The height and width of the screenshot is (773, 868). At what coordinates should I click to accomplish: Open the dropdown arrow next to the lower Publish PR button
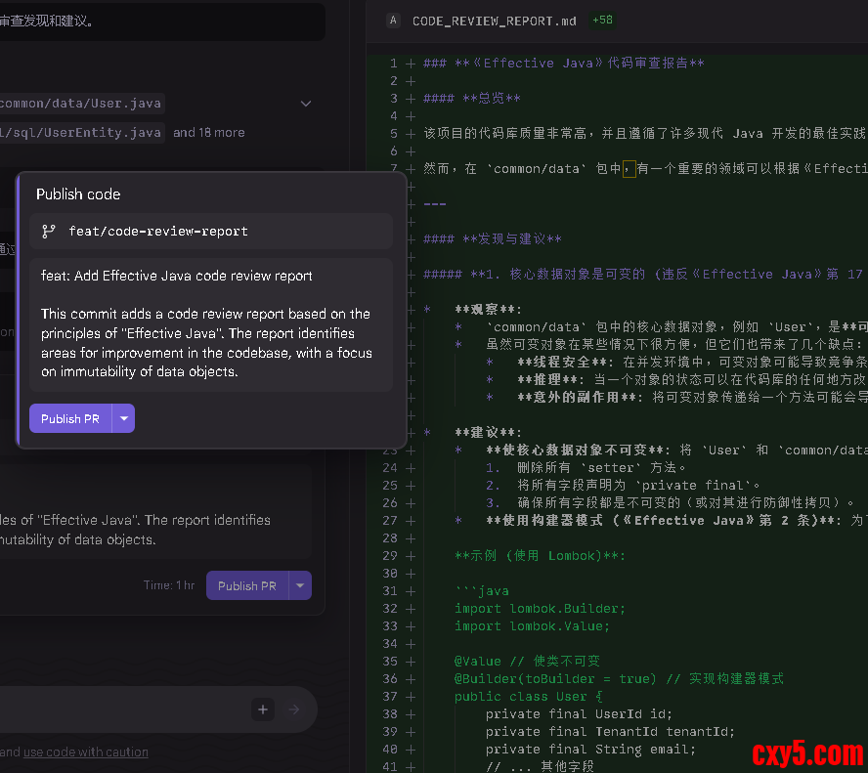point(300,585)
